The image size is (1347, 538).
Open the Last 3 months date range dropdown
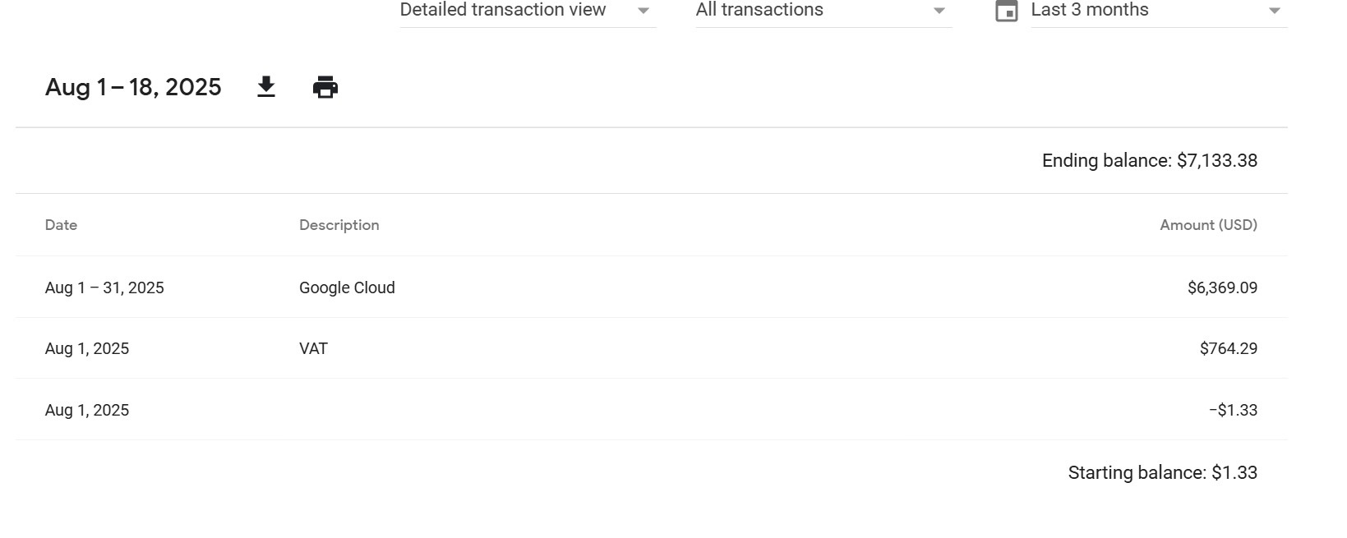(1090, 10)
